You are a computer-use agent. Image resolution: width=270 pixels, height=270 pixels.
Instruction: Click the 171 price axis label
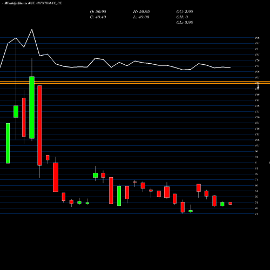coord(257,66)
